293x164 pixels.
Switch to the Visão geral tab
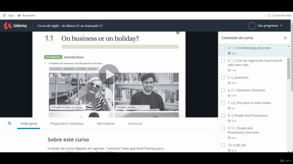28,123
